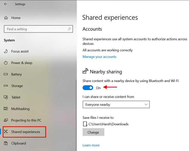
Task: Click the dropdown chevron for sharing scope
Action: click(x=146, y=105)
